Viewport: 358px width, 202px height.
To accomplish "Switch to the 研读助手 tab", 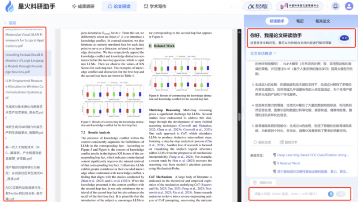I will pos(277,21).
